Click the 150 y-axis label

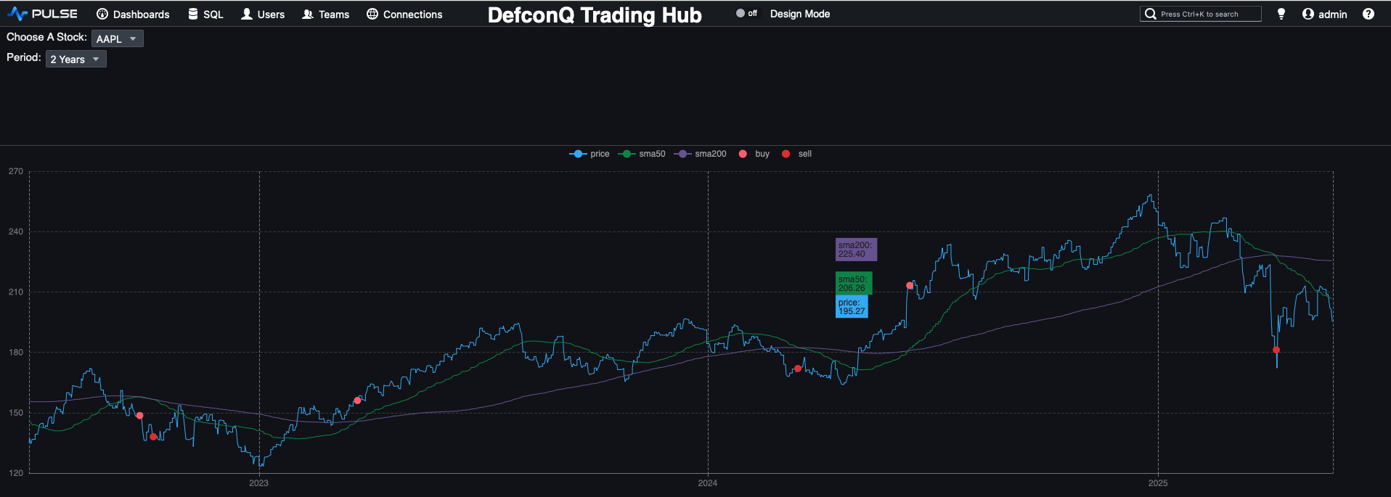[16, 412]
